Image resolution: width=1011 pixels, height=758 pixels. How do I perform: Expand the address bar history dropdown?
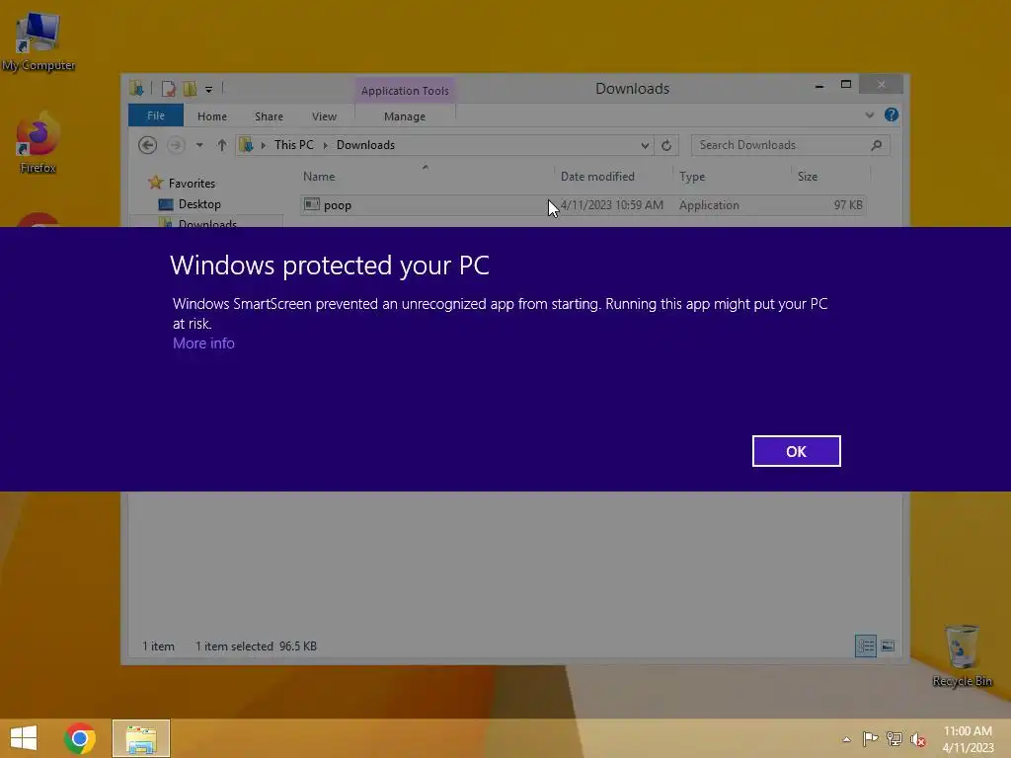[645, 146]
